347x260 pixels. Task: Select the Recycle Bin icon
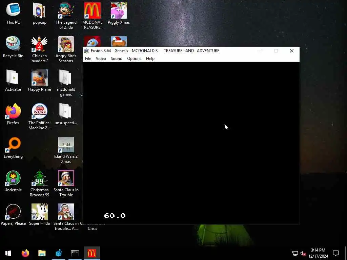point(13,47)
